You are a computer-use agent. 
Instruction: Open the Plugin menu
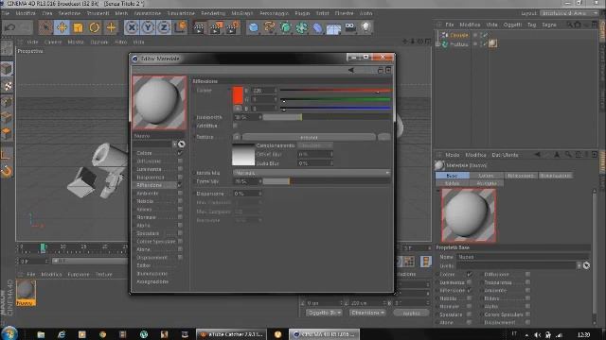[x=302, y=13]
